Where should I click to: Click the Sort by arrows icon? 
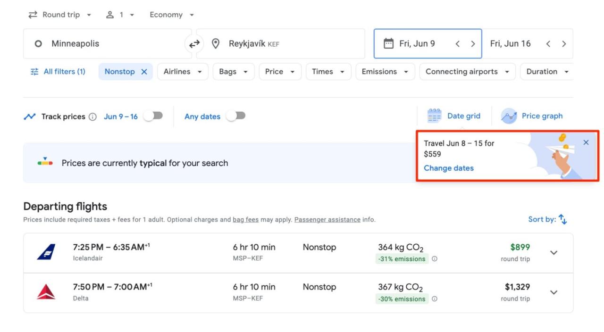coord(562,219)
